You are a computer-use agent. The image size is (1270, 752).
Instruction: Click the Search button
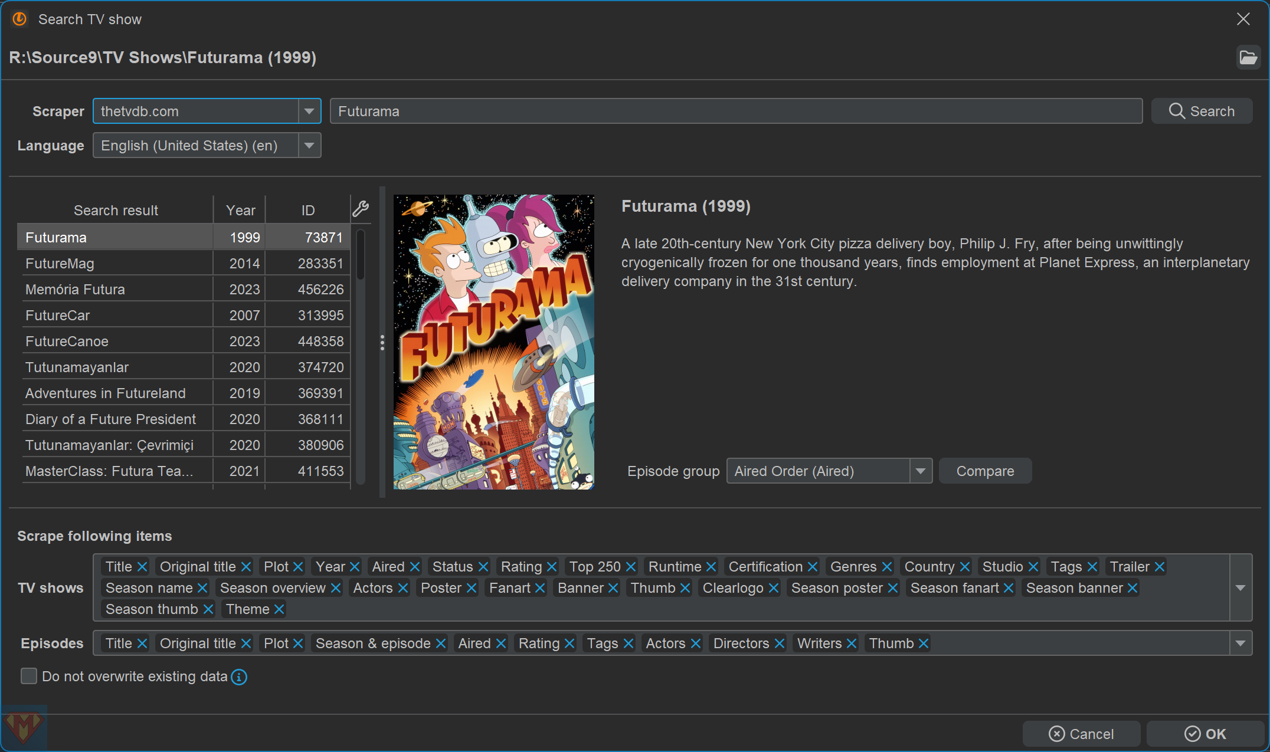(x=1202, y=111)
